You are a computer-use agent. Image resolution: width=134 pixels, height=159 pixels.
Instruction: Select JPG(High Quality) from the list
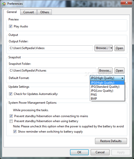[x=107, y=83]
